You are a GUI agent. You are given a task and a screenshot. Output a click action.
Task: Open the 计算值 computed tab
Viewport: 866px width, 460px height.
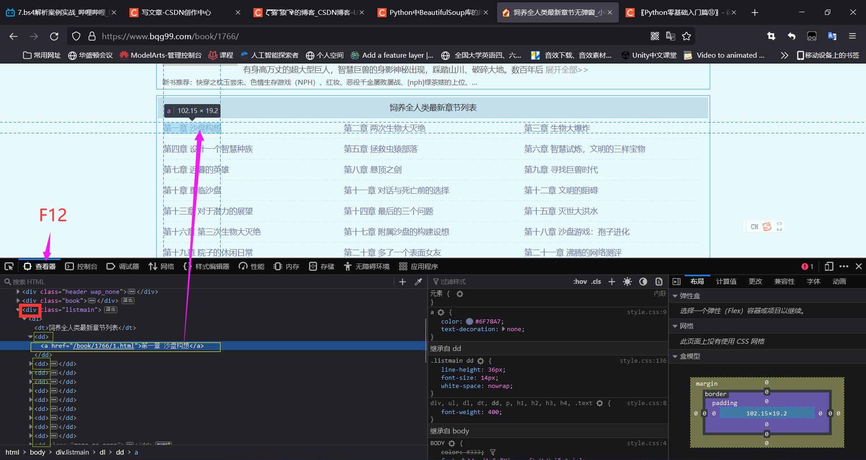[726, 282]
